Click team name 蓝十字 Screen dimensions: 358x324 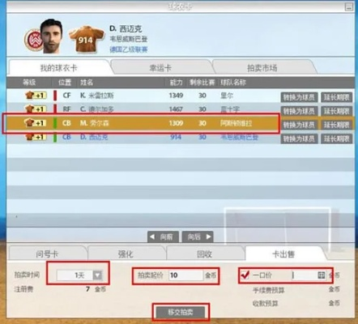pyautogui.click(x=230, y=109)
